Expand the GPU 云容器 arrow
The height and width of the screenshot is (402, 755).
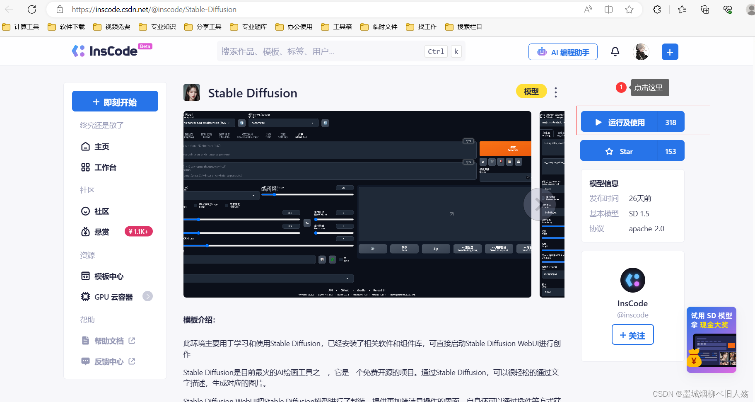click(147, 296)
